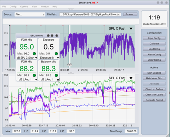Expand the Exposure N metric selector
Viewport: 170px width, 137px height.
(58, 58)
